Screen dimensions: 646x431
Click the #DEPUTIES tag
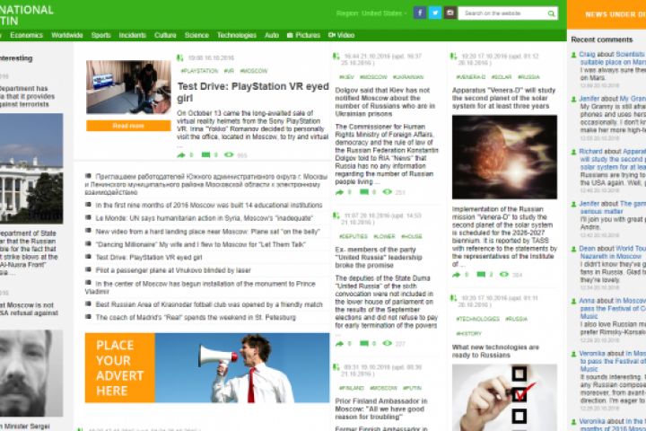coord(354,236)
